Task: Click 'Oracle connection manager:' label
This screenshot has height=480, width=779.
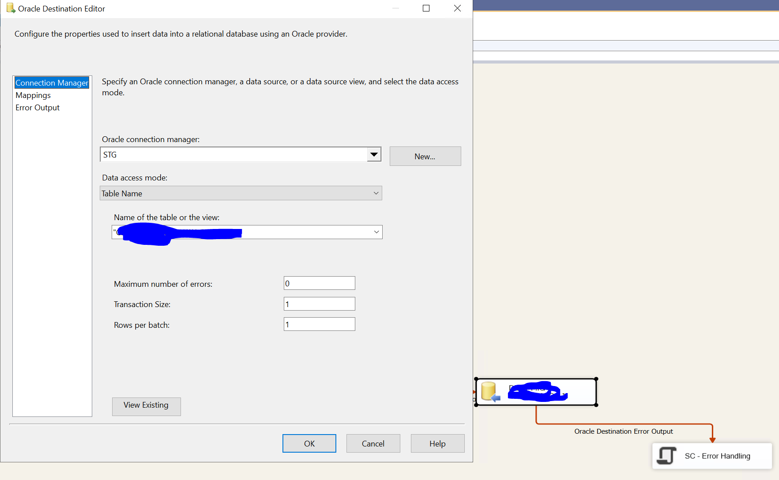Action: pyautogui.click(x=151, y=139)
